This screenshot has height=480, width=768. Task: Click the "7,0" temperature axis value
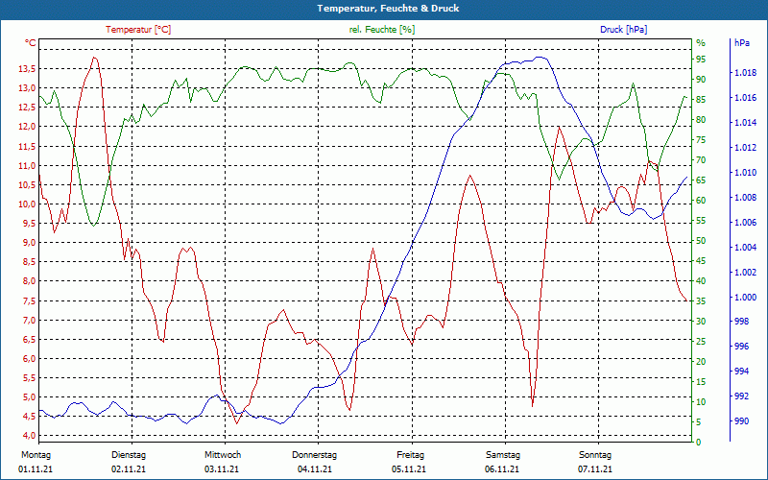[x=29, y=321]
